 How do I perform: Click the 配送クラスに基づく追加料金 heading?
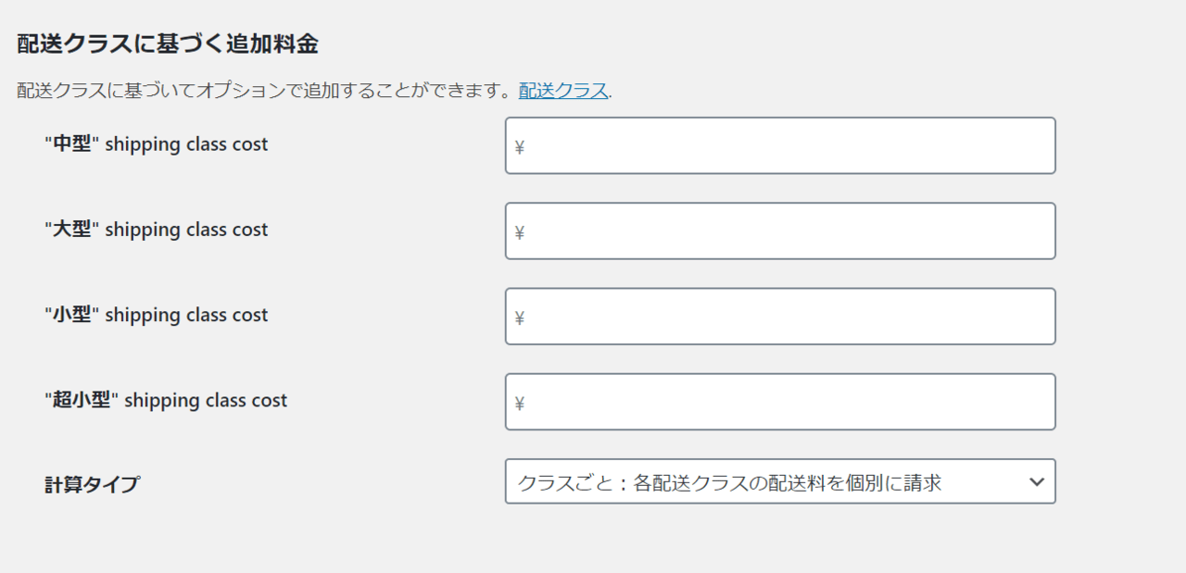(x=168, y=44)
